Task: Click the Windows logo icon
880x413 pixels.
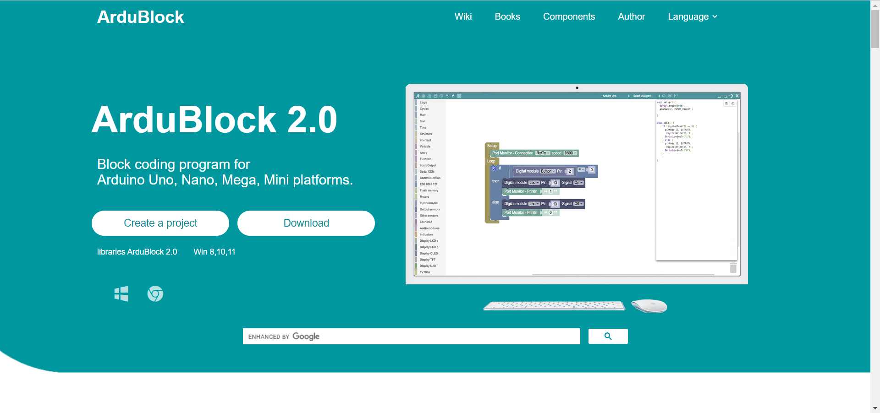Action: (121, 293)
